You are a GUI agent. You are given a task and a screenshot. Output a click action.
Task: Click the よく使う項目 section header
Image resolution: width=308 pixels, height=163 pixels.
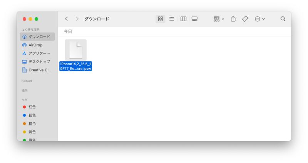coord(30,30)
